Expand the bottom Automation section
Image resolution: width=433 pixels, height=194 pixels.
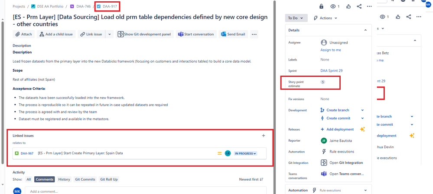click(x=365, y=190)
